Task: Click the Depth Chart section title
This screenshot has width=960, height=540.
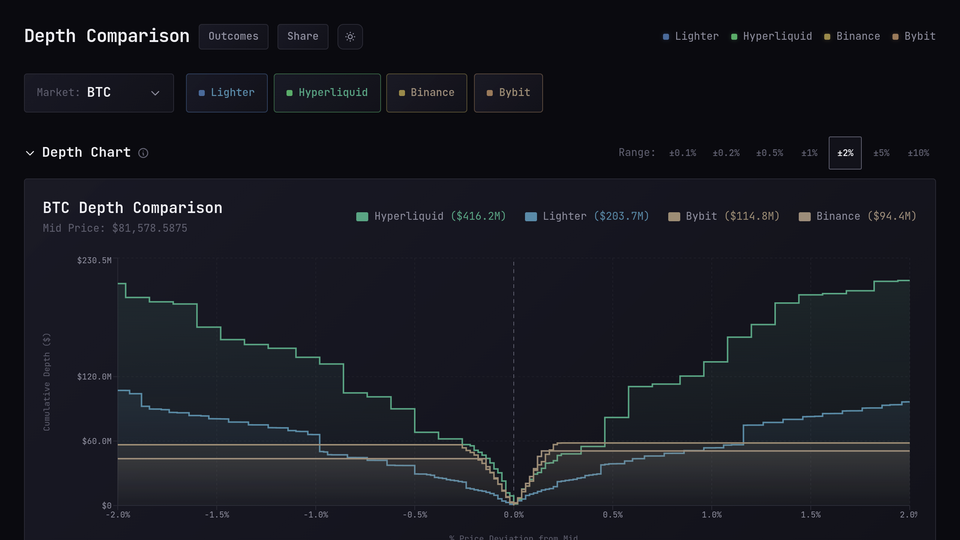Action: 86,152
